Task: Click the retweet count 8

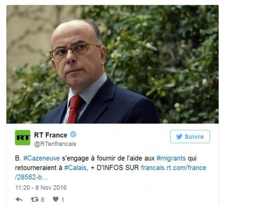Action: 43,200
